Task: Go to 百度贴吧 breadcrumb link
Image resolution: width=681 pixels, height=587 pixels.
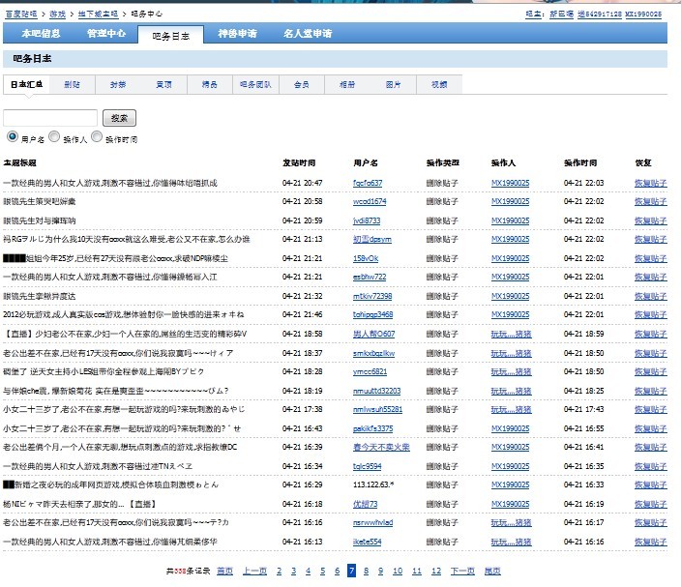Action: tap(21, 14)
